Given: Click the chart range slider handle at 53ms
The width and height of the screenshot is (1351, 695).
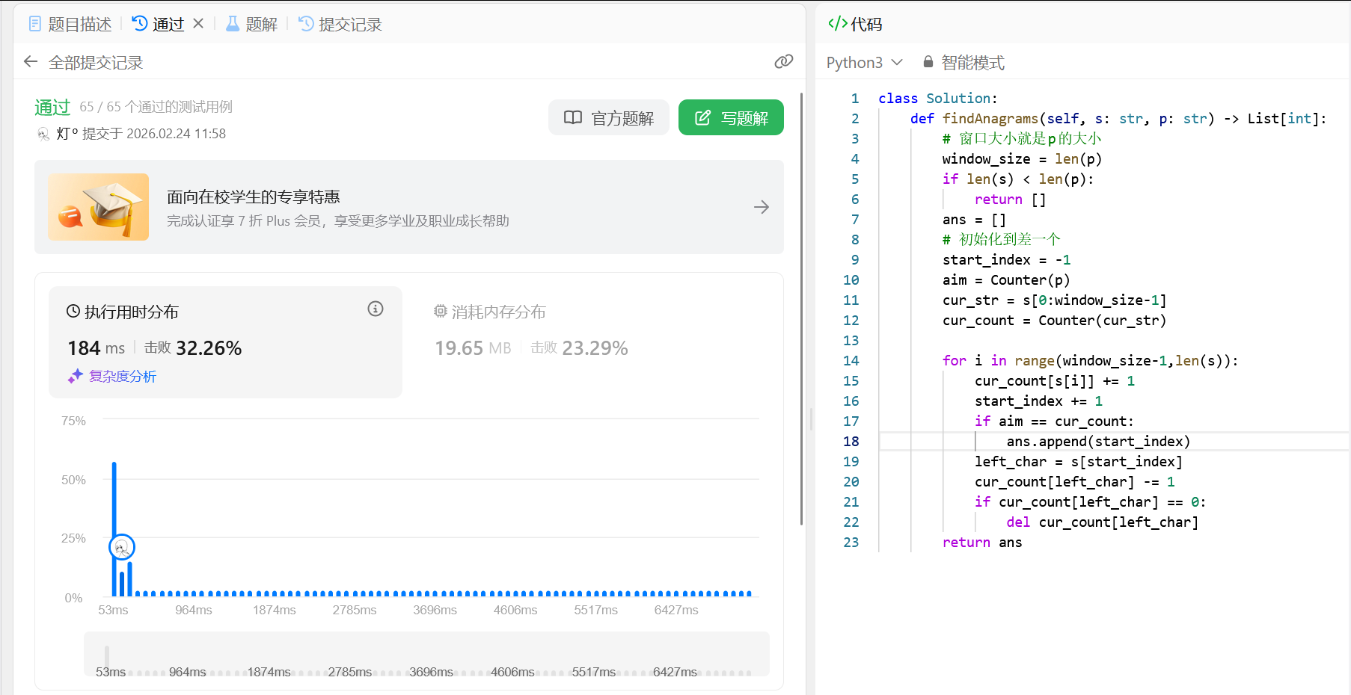Looking at the screenshot, I should point(107,658).
